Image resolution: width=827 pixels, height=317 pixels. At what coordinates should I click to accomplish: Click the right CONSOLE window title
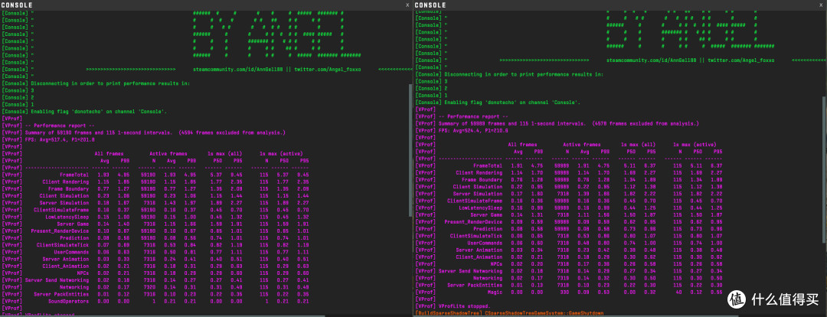(x=430, y=5)
